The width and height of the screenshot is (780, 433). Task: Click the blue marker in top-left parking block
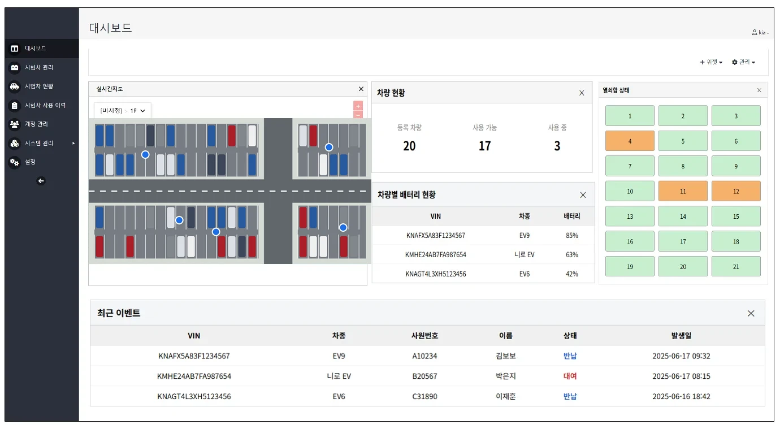tap(145, 154)
